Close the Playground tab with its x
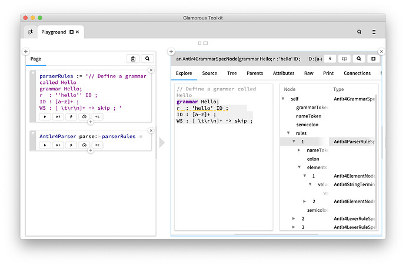This screenshot has width=406, height=266. 78,32
